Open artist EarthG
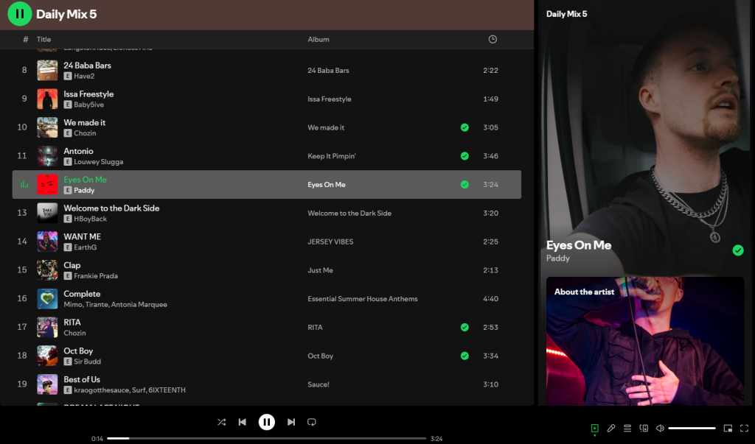This screenshot has height=444, width=755. [86, 247]
